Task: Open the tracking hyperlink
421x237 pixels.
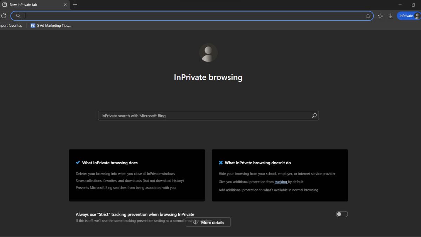Action: pyautogui.click(x=281, y=182)
